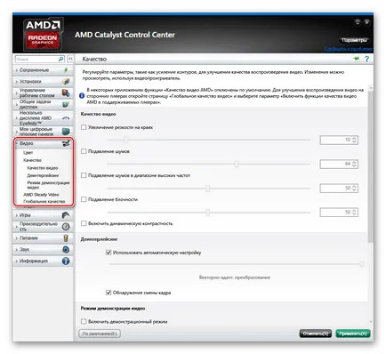This screenshot has height=354, width=386.
Task: Open help with the question mark icon
Action: (367, 59)
